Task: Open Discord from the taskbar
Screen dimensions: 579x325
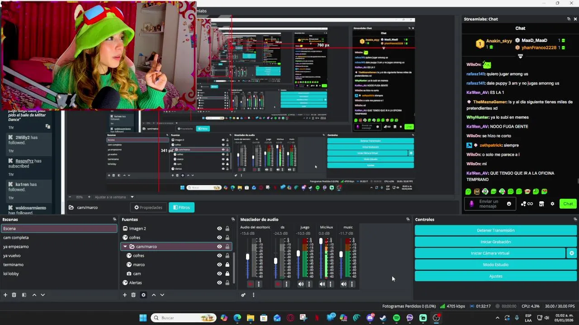Action: pyautogui.click(x=370, y=318)
